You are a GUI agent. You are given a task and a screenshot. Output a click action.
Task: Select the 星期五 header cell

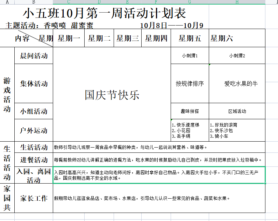click(190, 38)
